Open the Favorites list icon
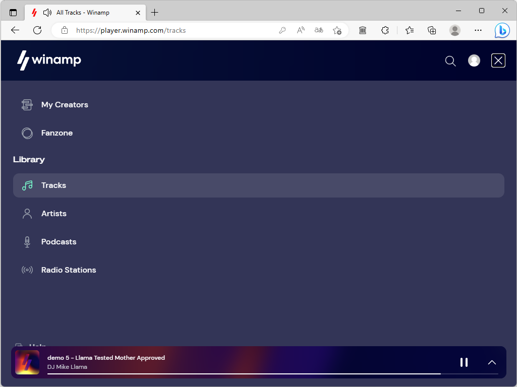Image resolution: width=517 pixels, height=387 pixels. point(410,30)
